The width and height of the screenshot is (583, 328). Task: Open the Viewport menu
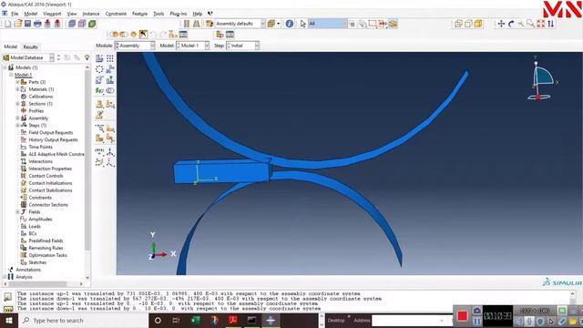52,14
